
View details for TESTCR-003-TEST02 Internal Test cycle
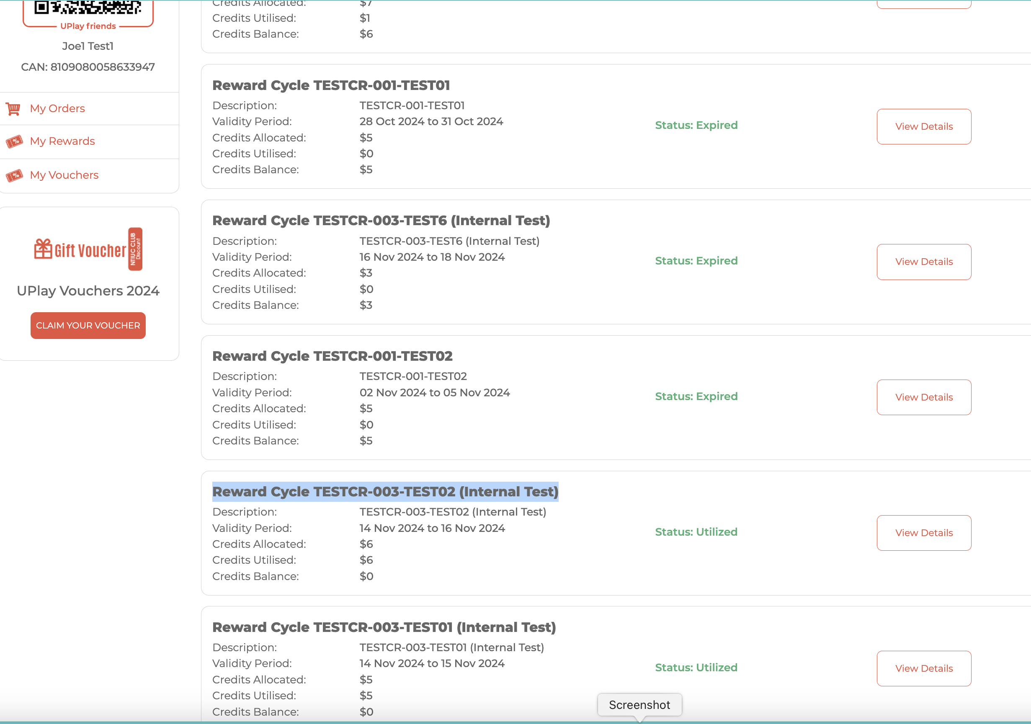923,533
